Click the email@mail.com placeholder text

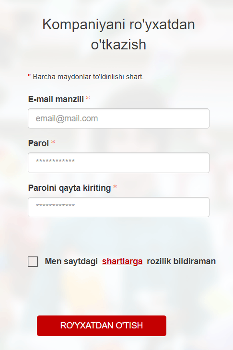point(67,118)
